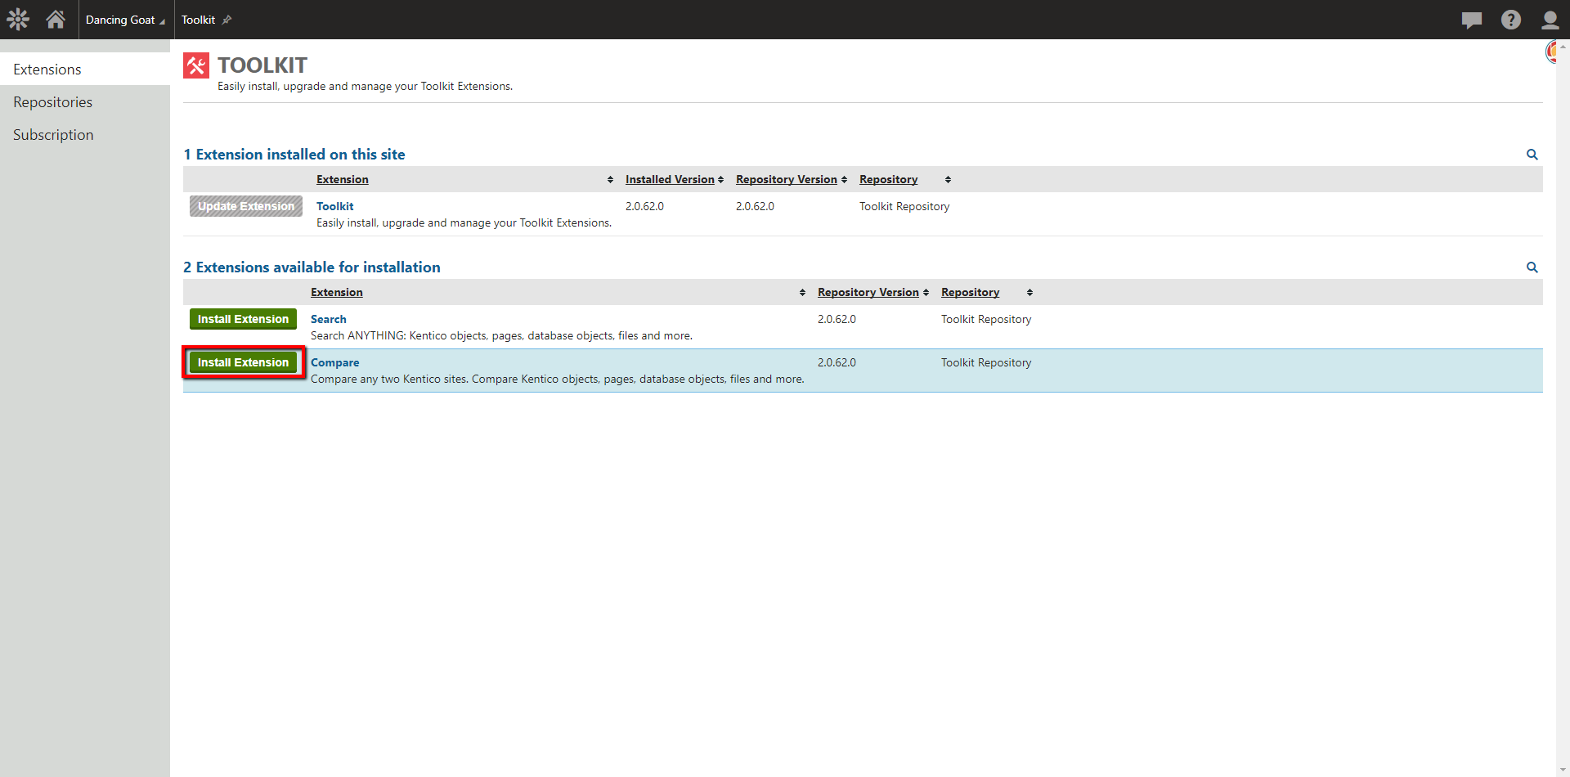Viewport: 1570px width, 777px height.
Task: Open the Toolkit extension link
Action: (335, 206)
